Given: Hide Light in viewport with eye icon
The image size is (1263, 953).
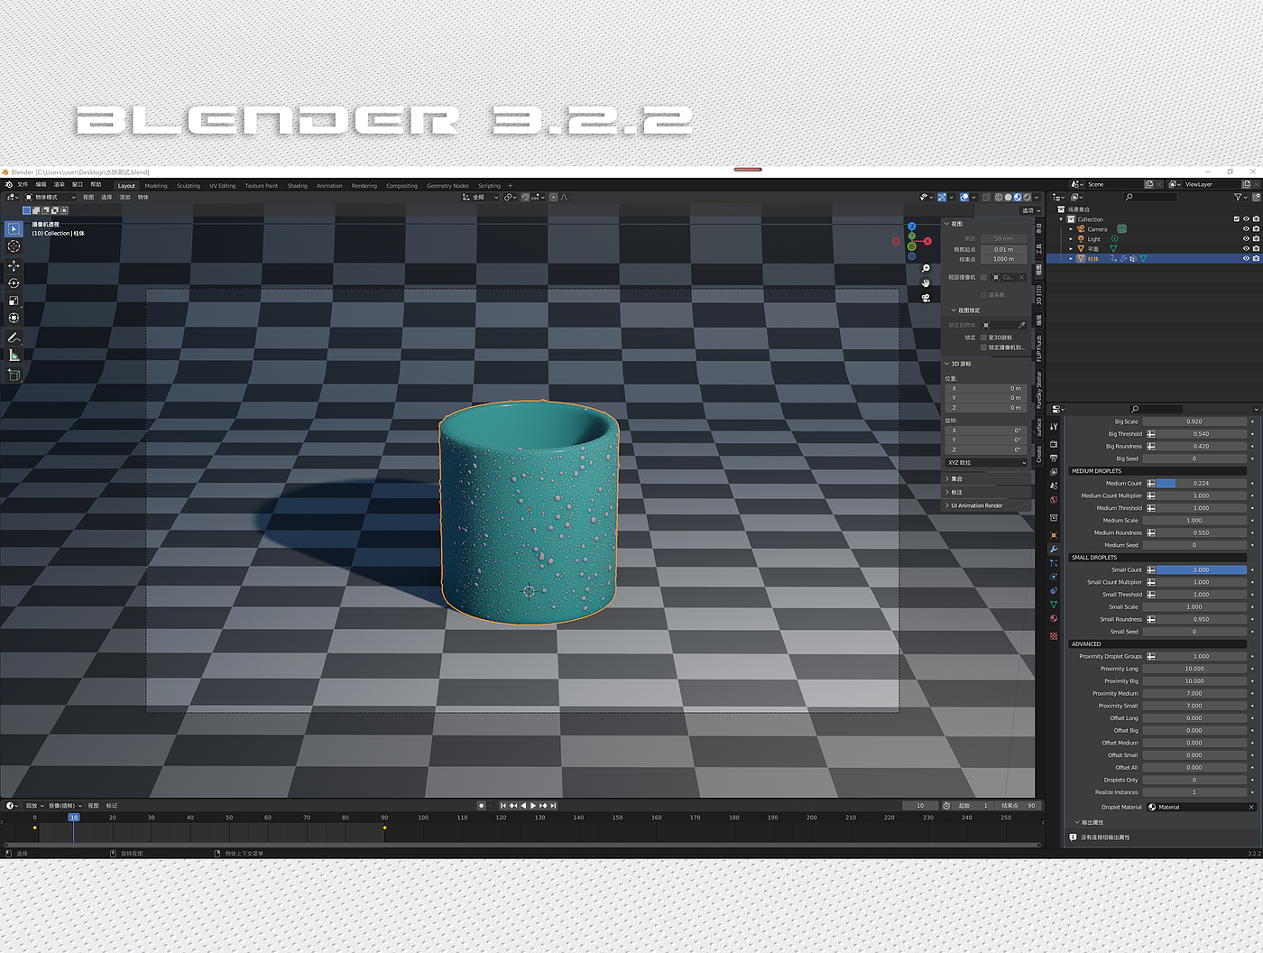Looking at the screenshot, I should pos(1246,239).
